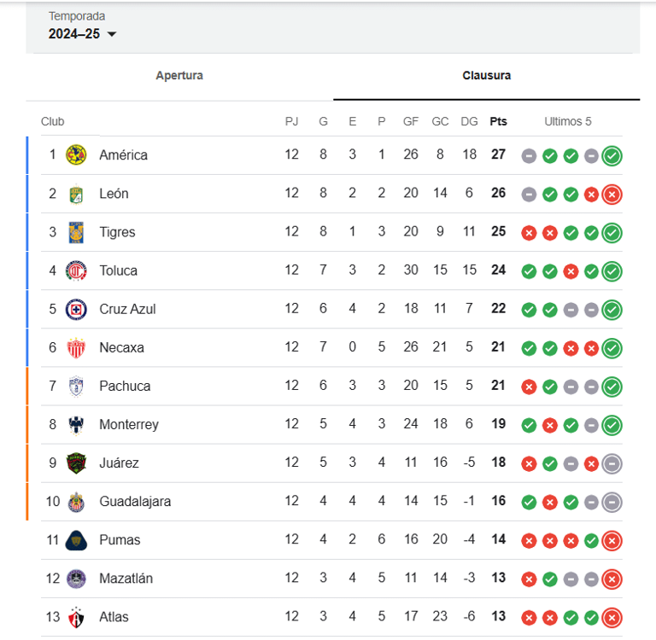Open the Temporada 2024–25 season dropdown
The image size is (656, 640).
(83, 34)
